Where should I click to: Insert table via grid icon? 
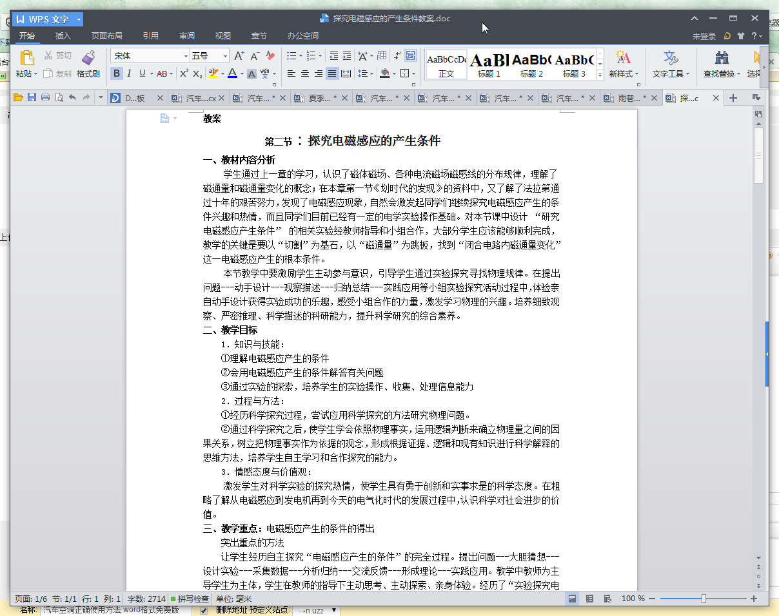(x=382, y=56)
